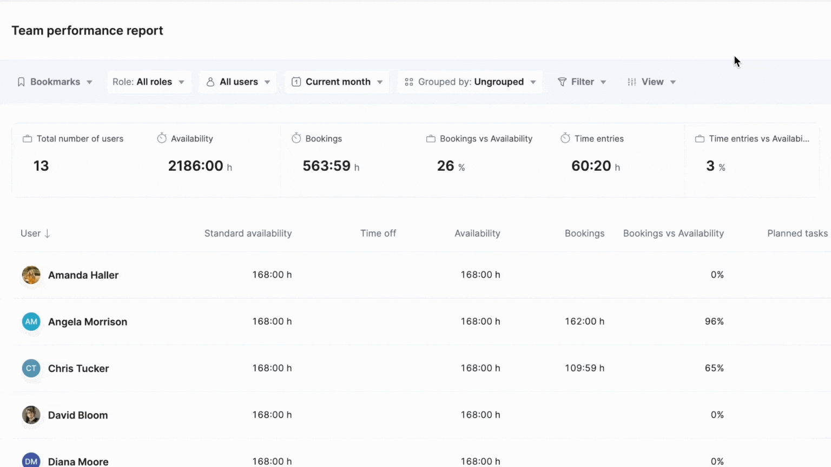Viewport: 831px width, 467px height.
Task: Click the person icon in the All users filter
Action: tap(210, 82)
